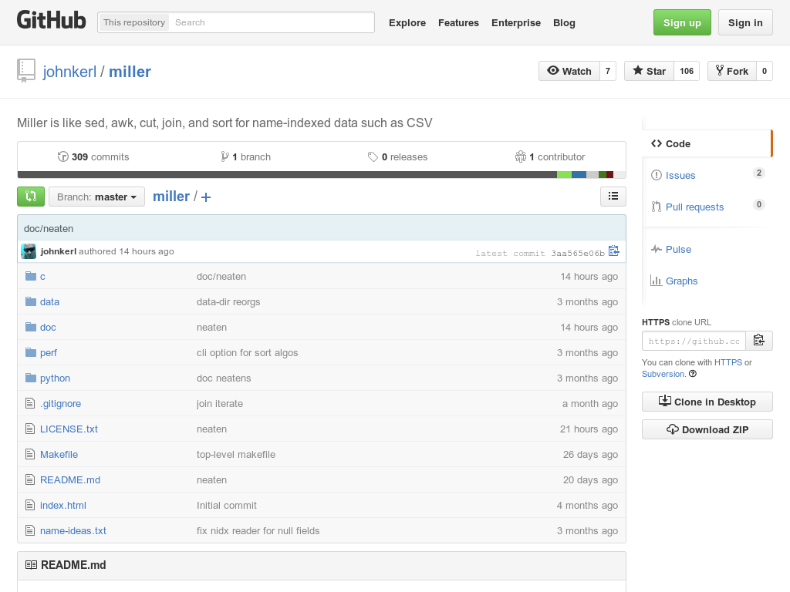
Task: Click the This repository search scope selector
Action: (x=134, y=22)
